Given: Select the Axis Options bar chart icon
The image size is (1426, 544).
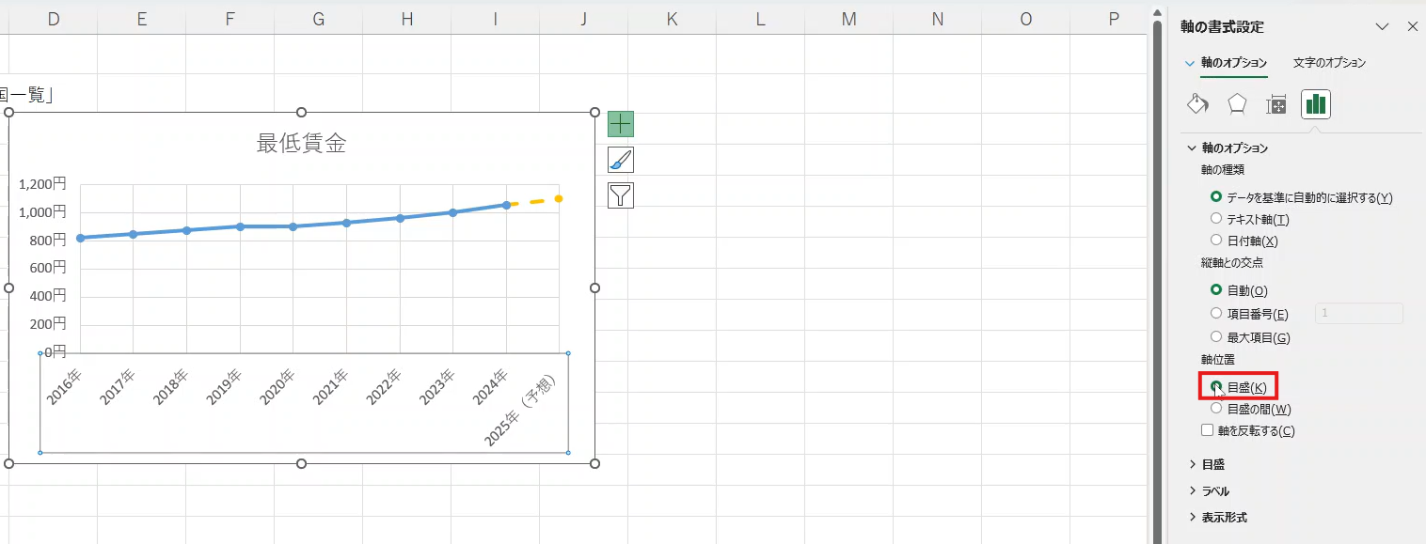Looking at the screenshot, I should click(x=1316, y=104).
